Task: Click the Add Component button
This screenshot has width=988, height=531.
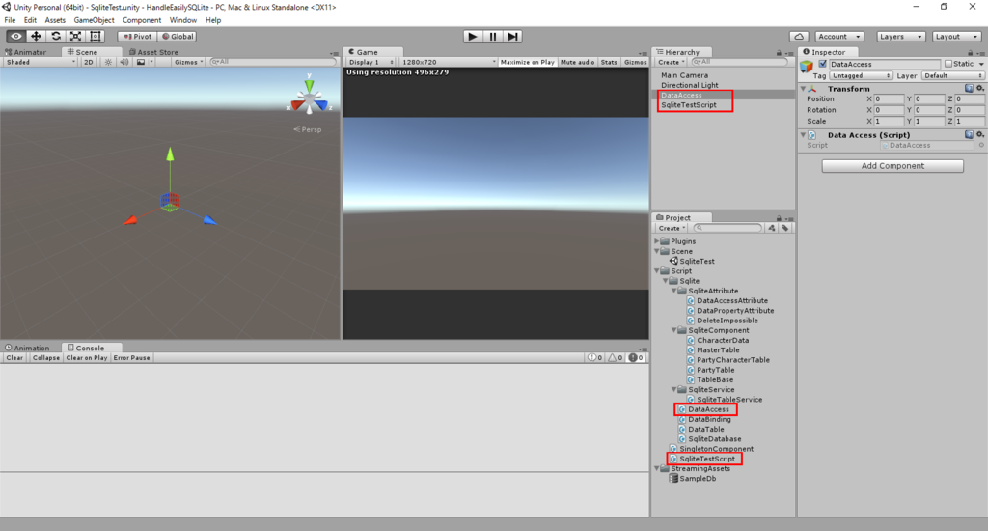Action: click(892, 166)
